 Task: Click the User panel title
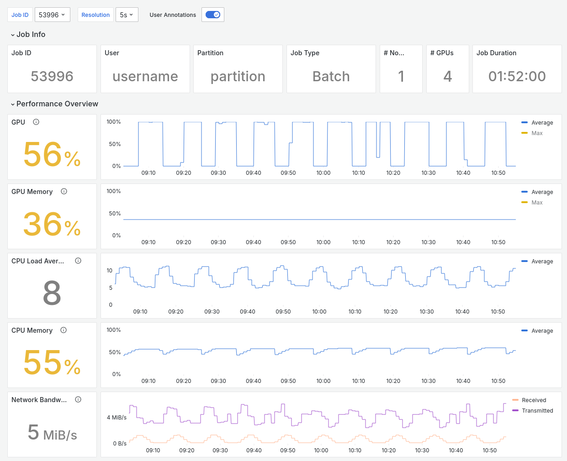112,53
